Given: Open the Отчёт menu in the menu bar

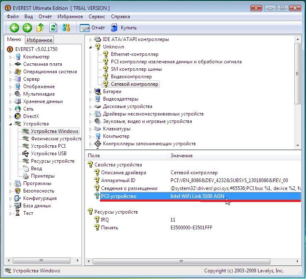Looking at the screenshot, I should (45, 17).
